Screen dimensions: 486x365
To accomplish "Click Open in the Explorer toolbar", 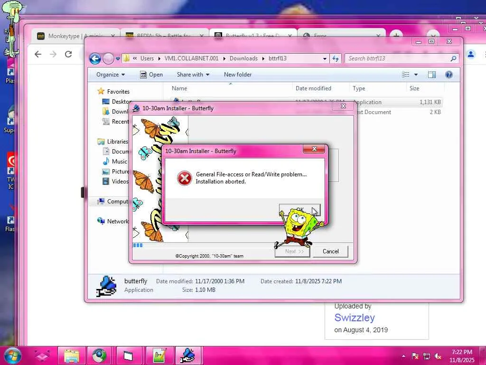I will coord(151,75).
